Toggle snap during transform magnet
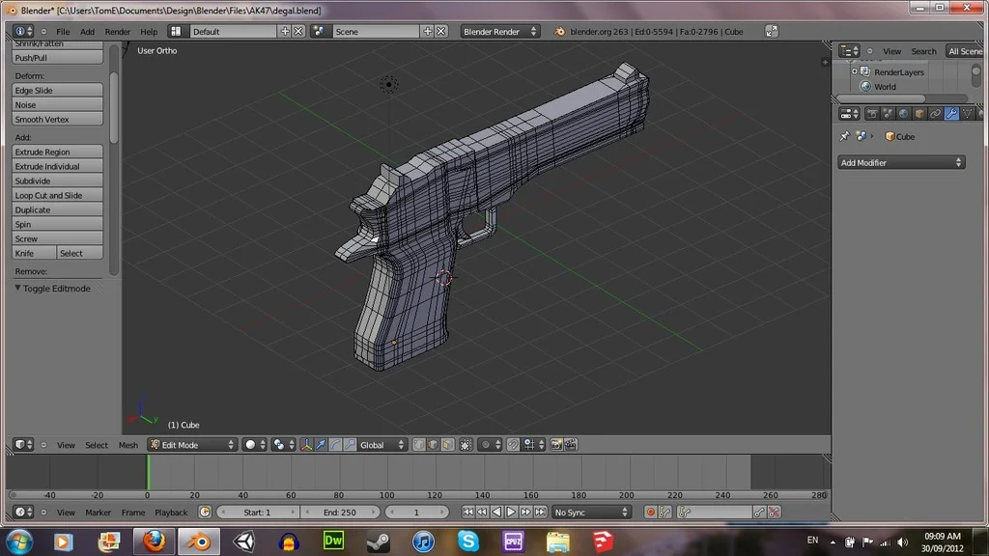The width and height of the screenshot is (989, 556). 514,444
